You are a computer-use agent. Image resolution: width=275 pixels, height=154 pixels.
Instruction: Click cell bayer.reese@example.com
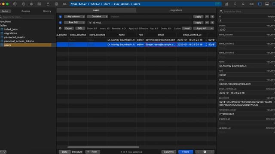160,40
